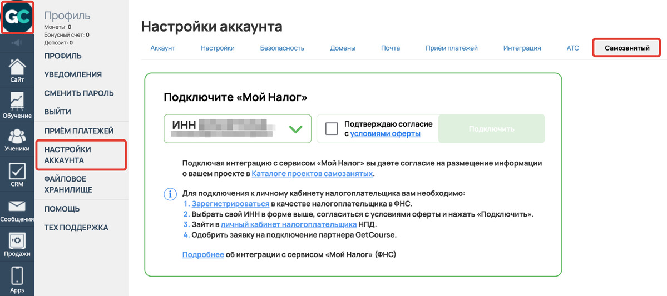Follow the Каталоге проектов самозанятых link

(x=312, y=174)
